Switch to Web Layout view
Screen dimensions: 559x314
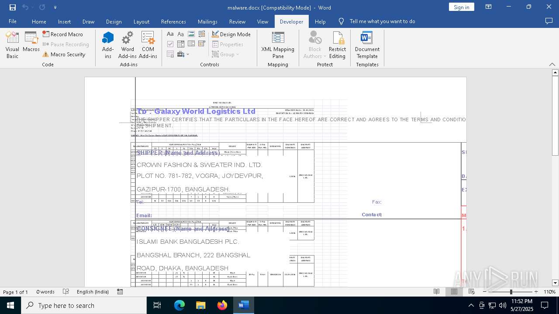point(471,292)
